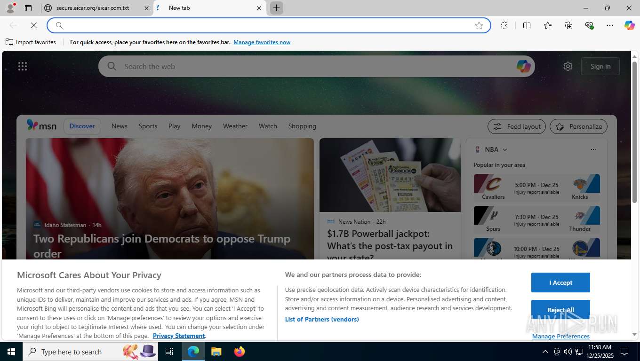Image resolution: width=640 pixels, height=361 pixels.
Task: Click the Search the web box
Action: (x=316, y=66)
